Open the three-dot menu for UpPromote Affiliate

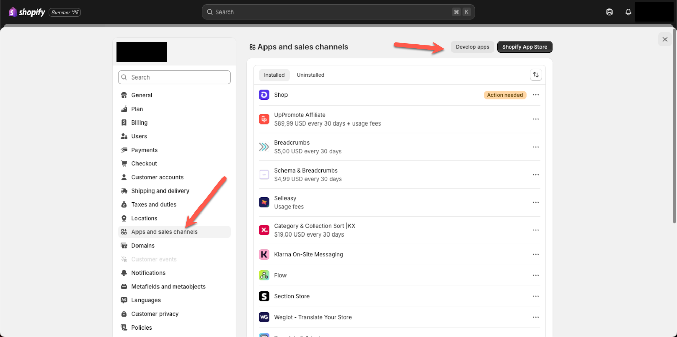click(535, 119)
